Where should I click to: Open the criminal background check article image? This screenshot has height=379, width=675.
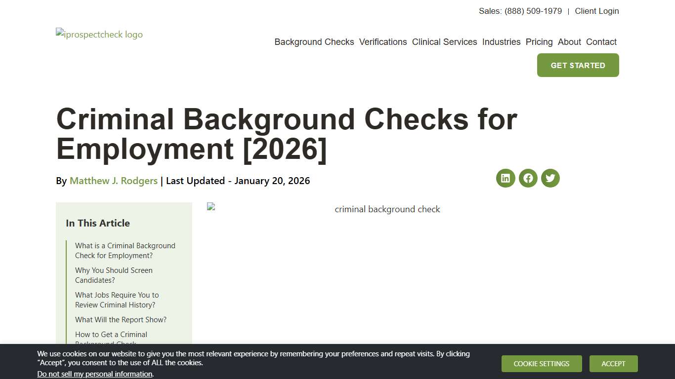coord(387,209)
